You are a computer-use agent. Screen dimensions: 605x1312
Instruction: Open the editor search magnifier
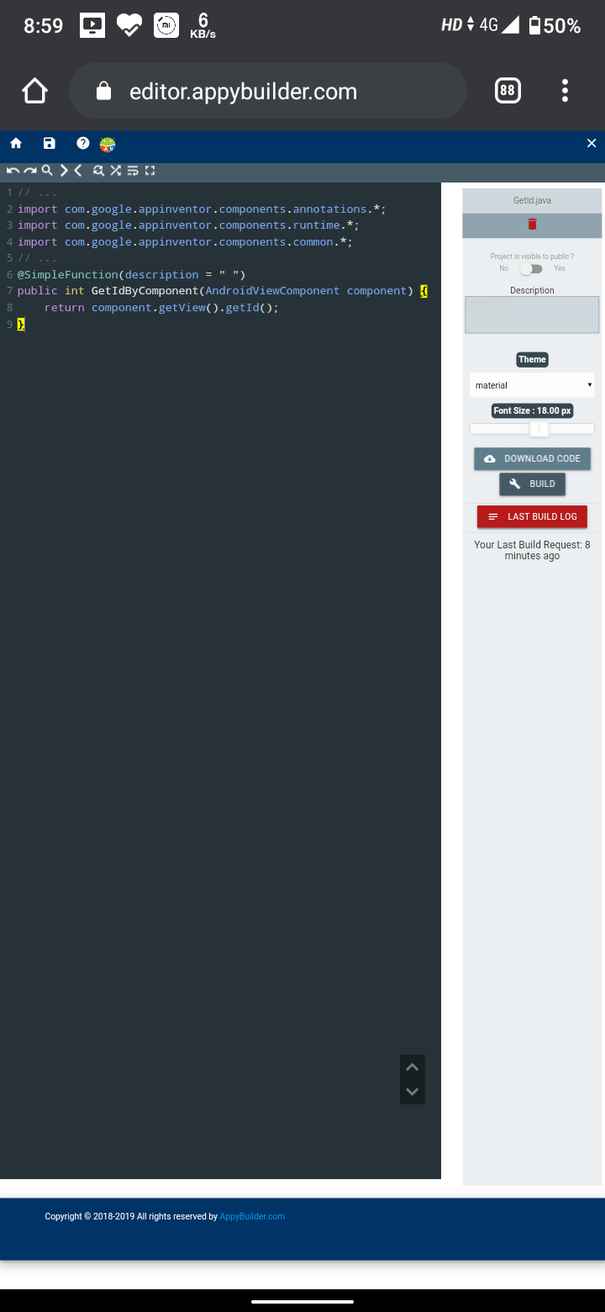[x=47, y=171]
